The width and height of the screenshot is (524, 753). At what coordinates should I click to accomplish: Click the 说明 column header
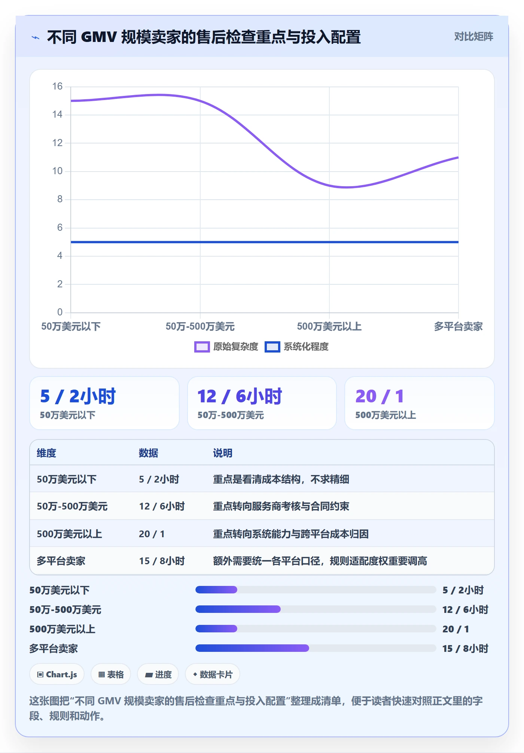click(x=223, y=453)
